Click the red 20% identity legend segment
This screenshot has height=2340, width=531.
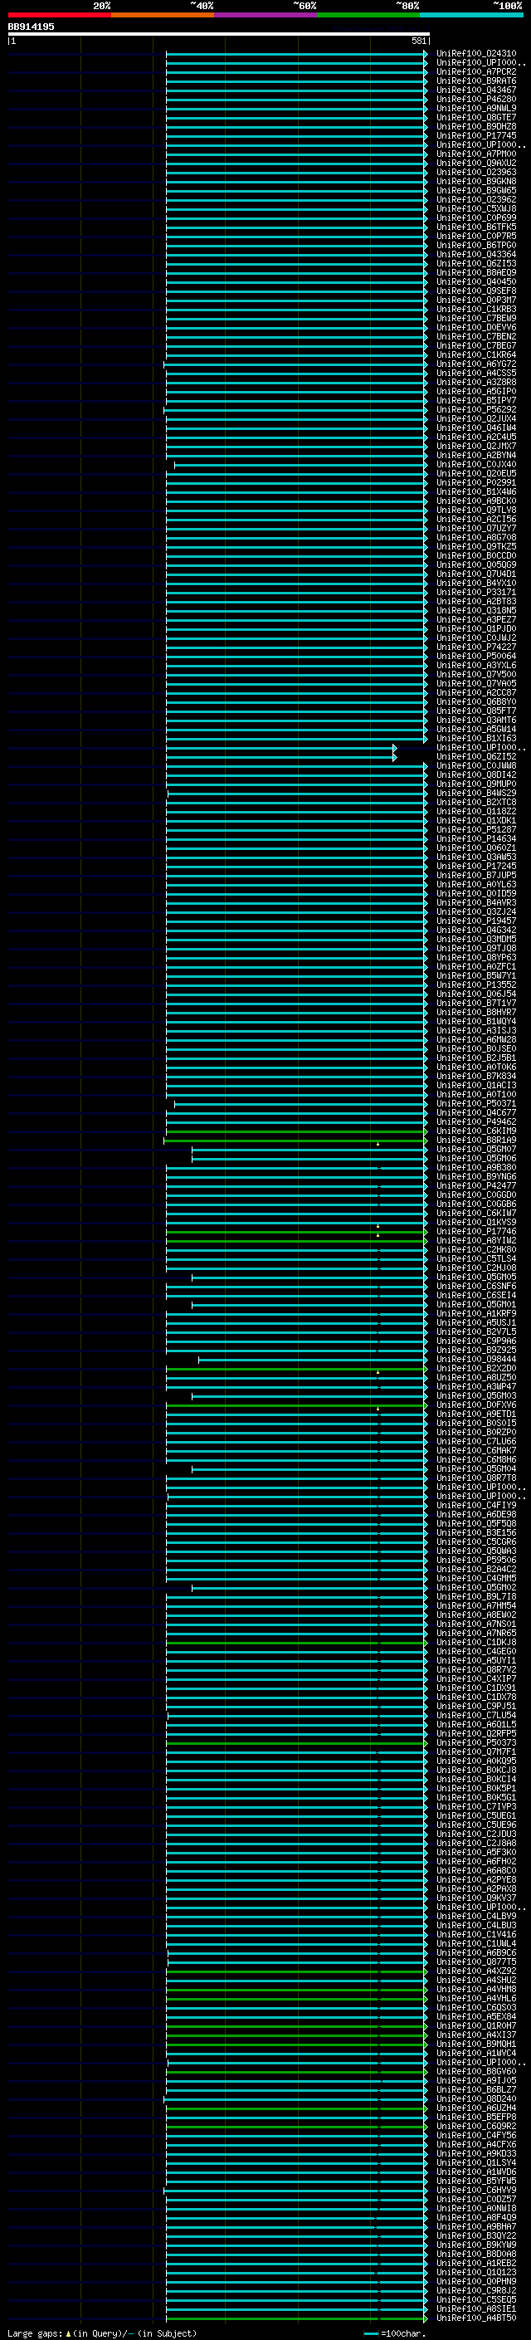59,15
